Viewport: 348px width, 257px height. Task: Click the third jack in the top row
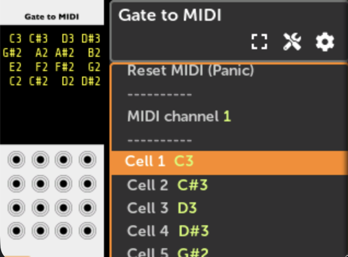pos(63,160)
